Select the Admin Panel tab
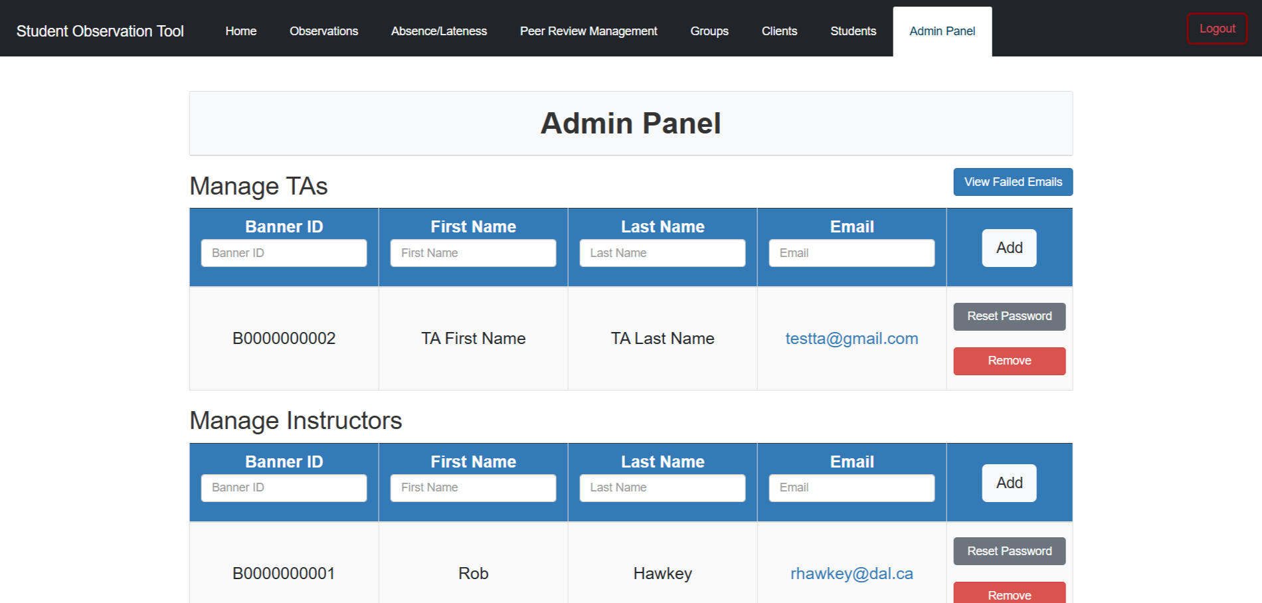The image size is (1262, 603). pyautogui.click(x=942, y=31)
